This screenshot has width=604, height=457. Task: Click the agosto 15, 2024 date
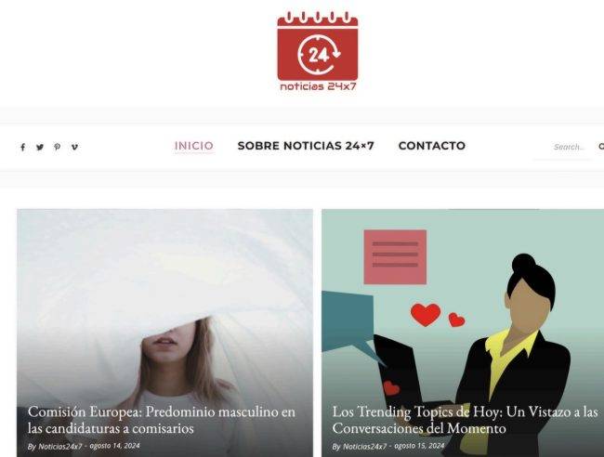tap(419, 446)
